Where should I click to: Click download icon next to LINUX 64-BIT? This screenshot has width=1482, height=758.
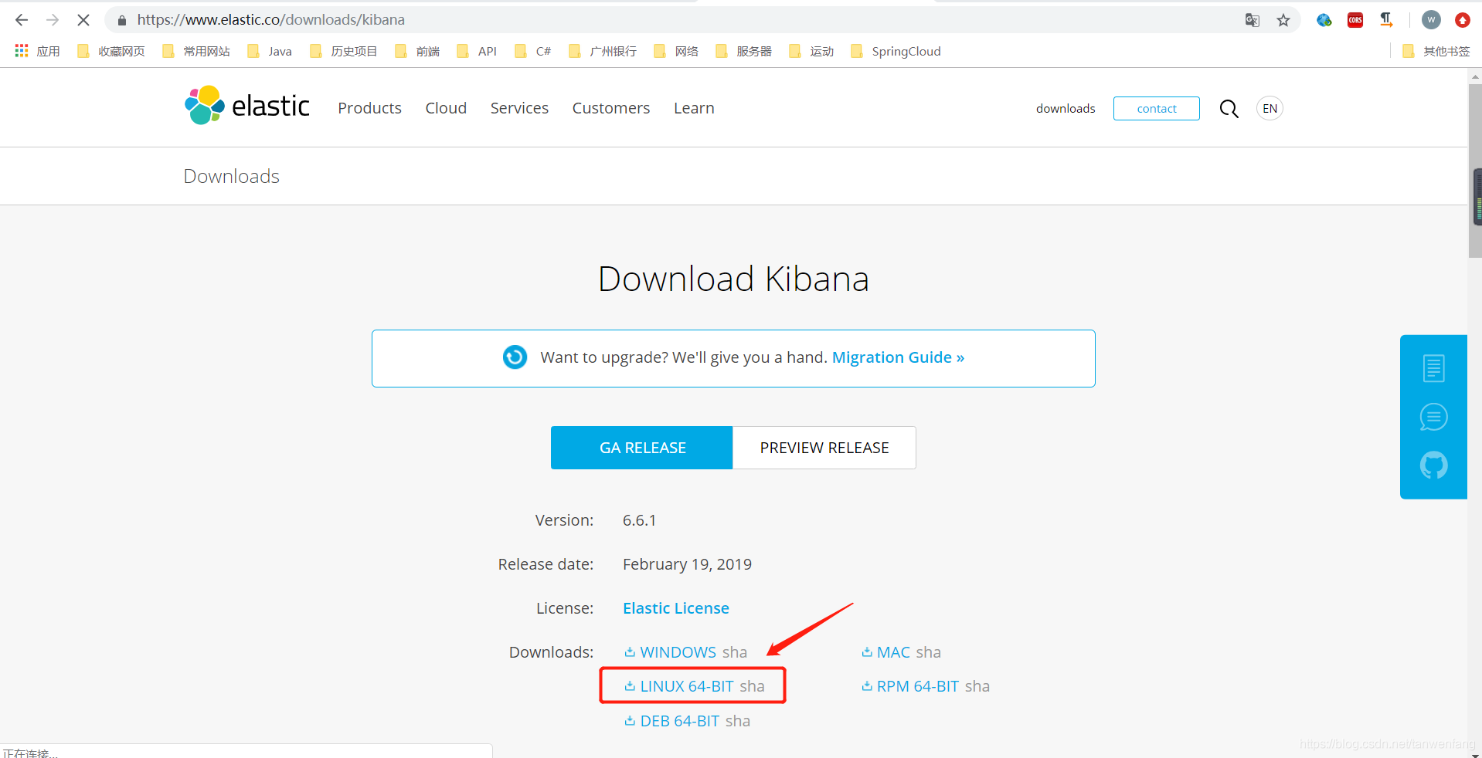click(630, 686)
